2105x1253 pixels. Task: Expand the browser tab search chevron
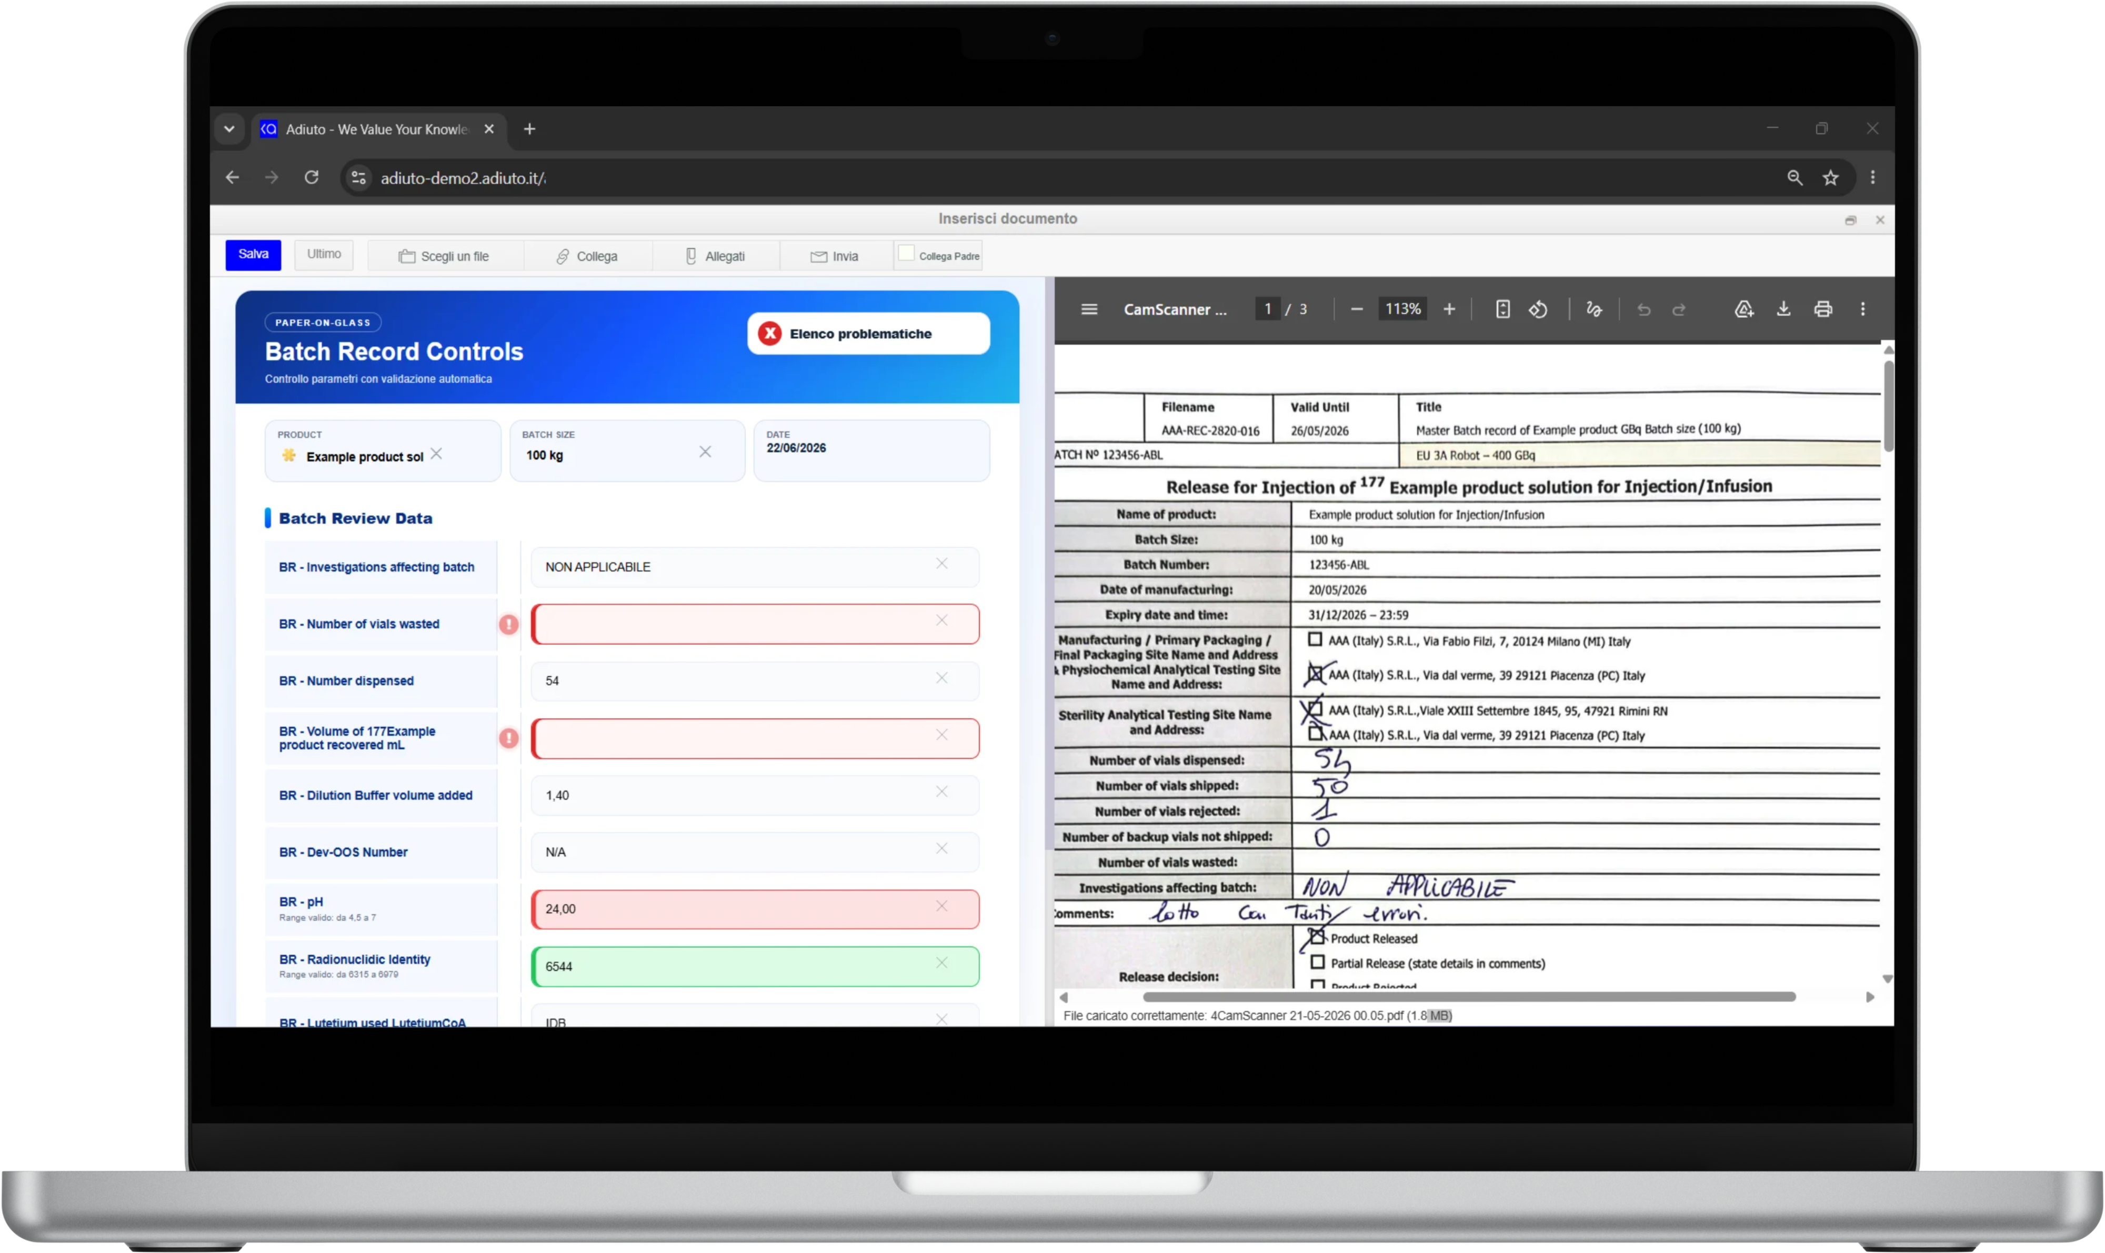pos(229,129)
